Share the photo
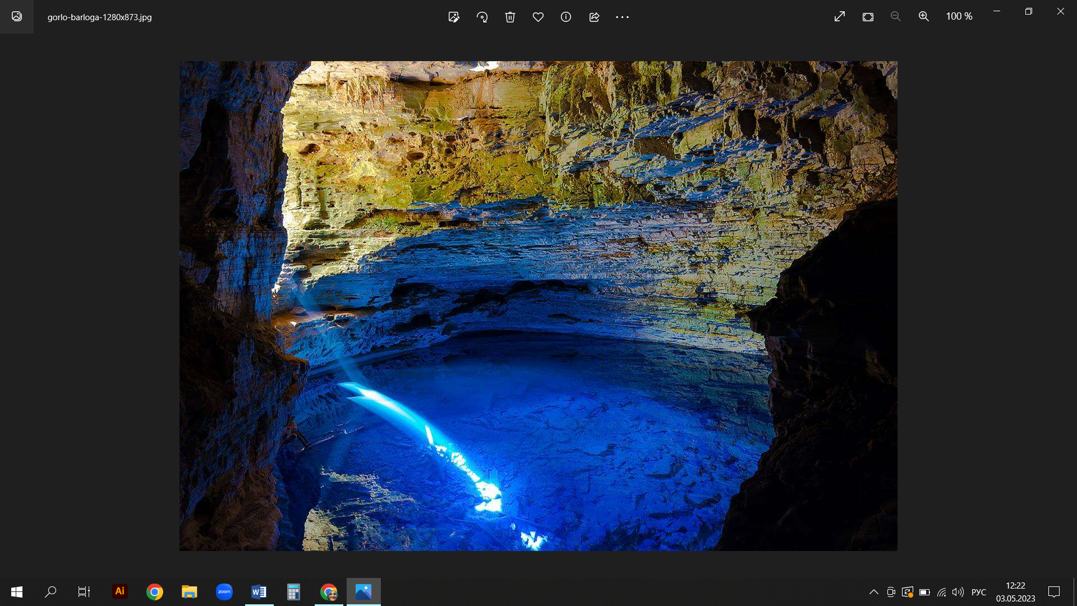Image resolution: width=1077 pixels, height=606 pixels. coord(594,17)
